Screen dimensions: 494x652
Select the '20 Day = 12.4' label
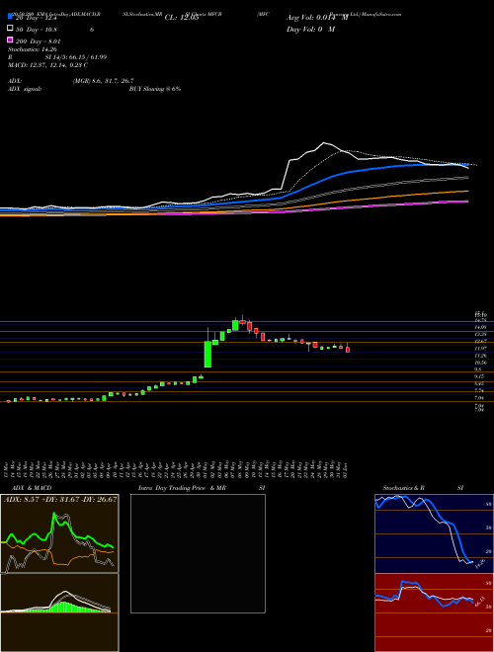(x=36, y=18)
